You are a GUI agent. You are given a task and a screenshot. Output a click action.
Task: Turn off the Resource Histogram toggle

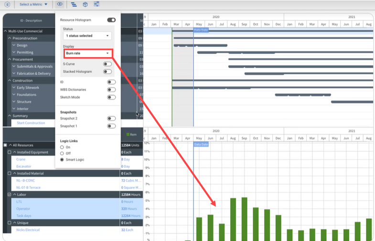(111, 20)
